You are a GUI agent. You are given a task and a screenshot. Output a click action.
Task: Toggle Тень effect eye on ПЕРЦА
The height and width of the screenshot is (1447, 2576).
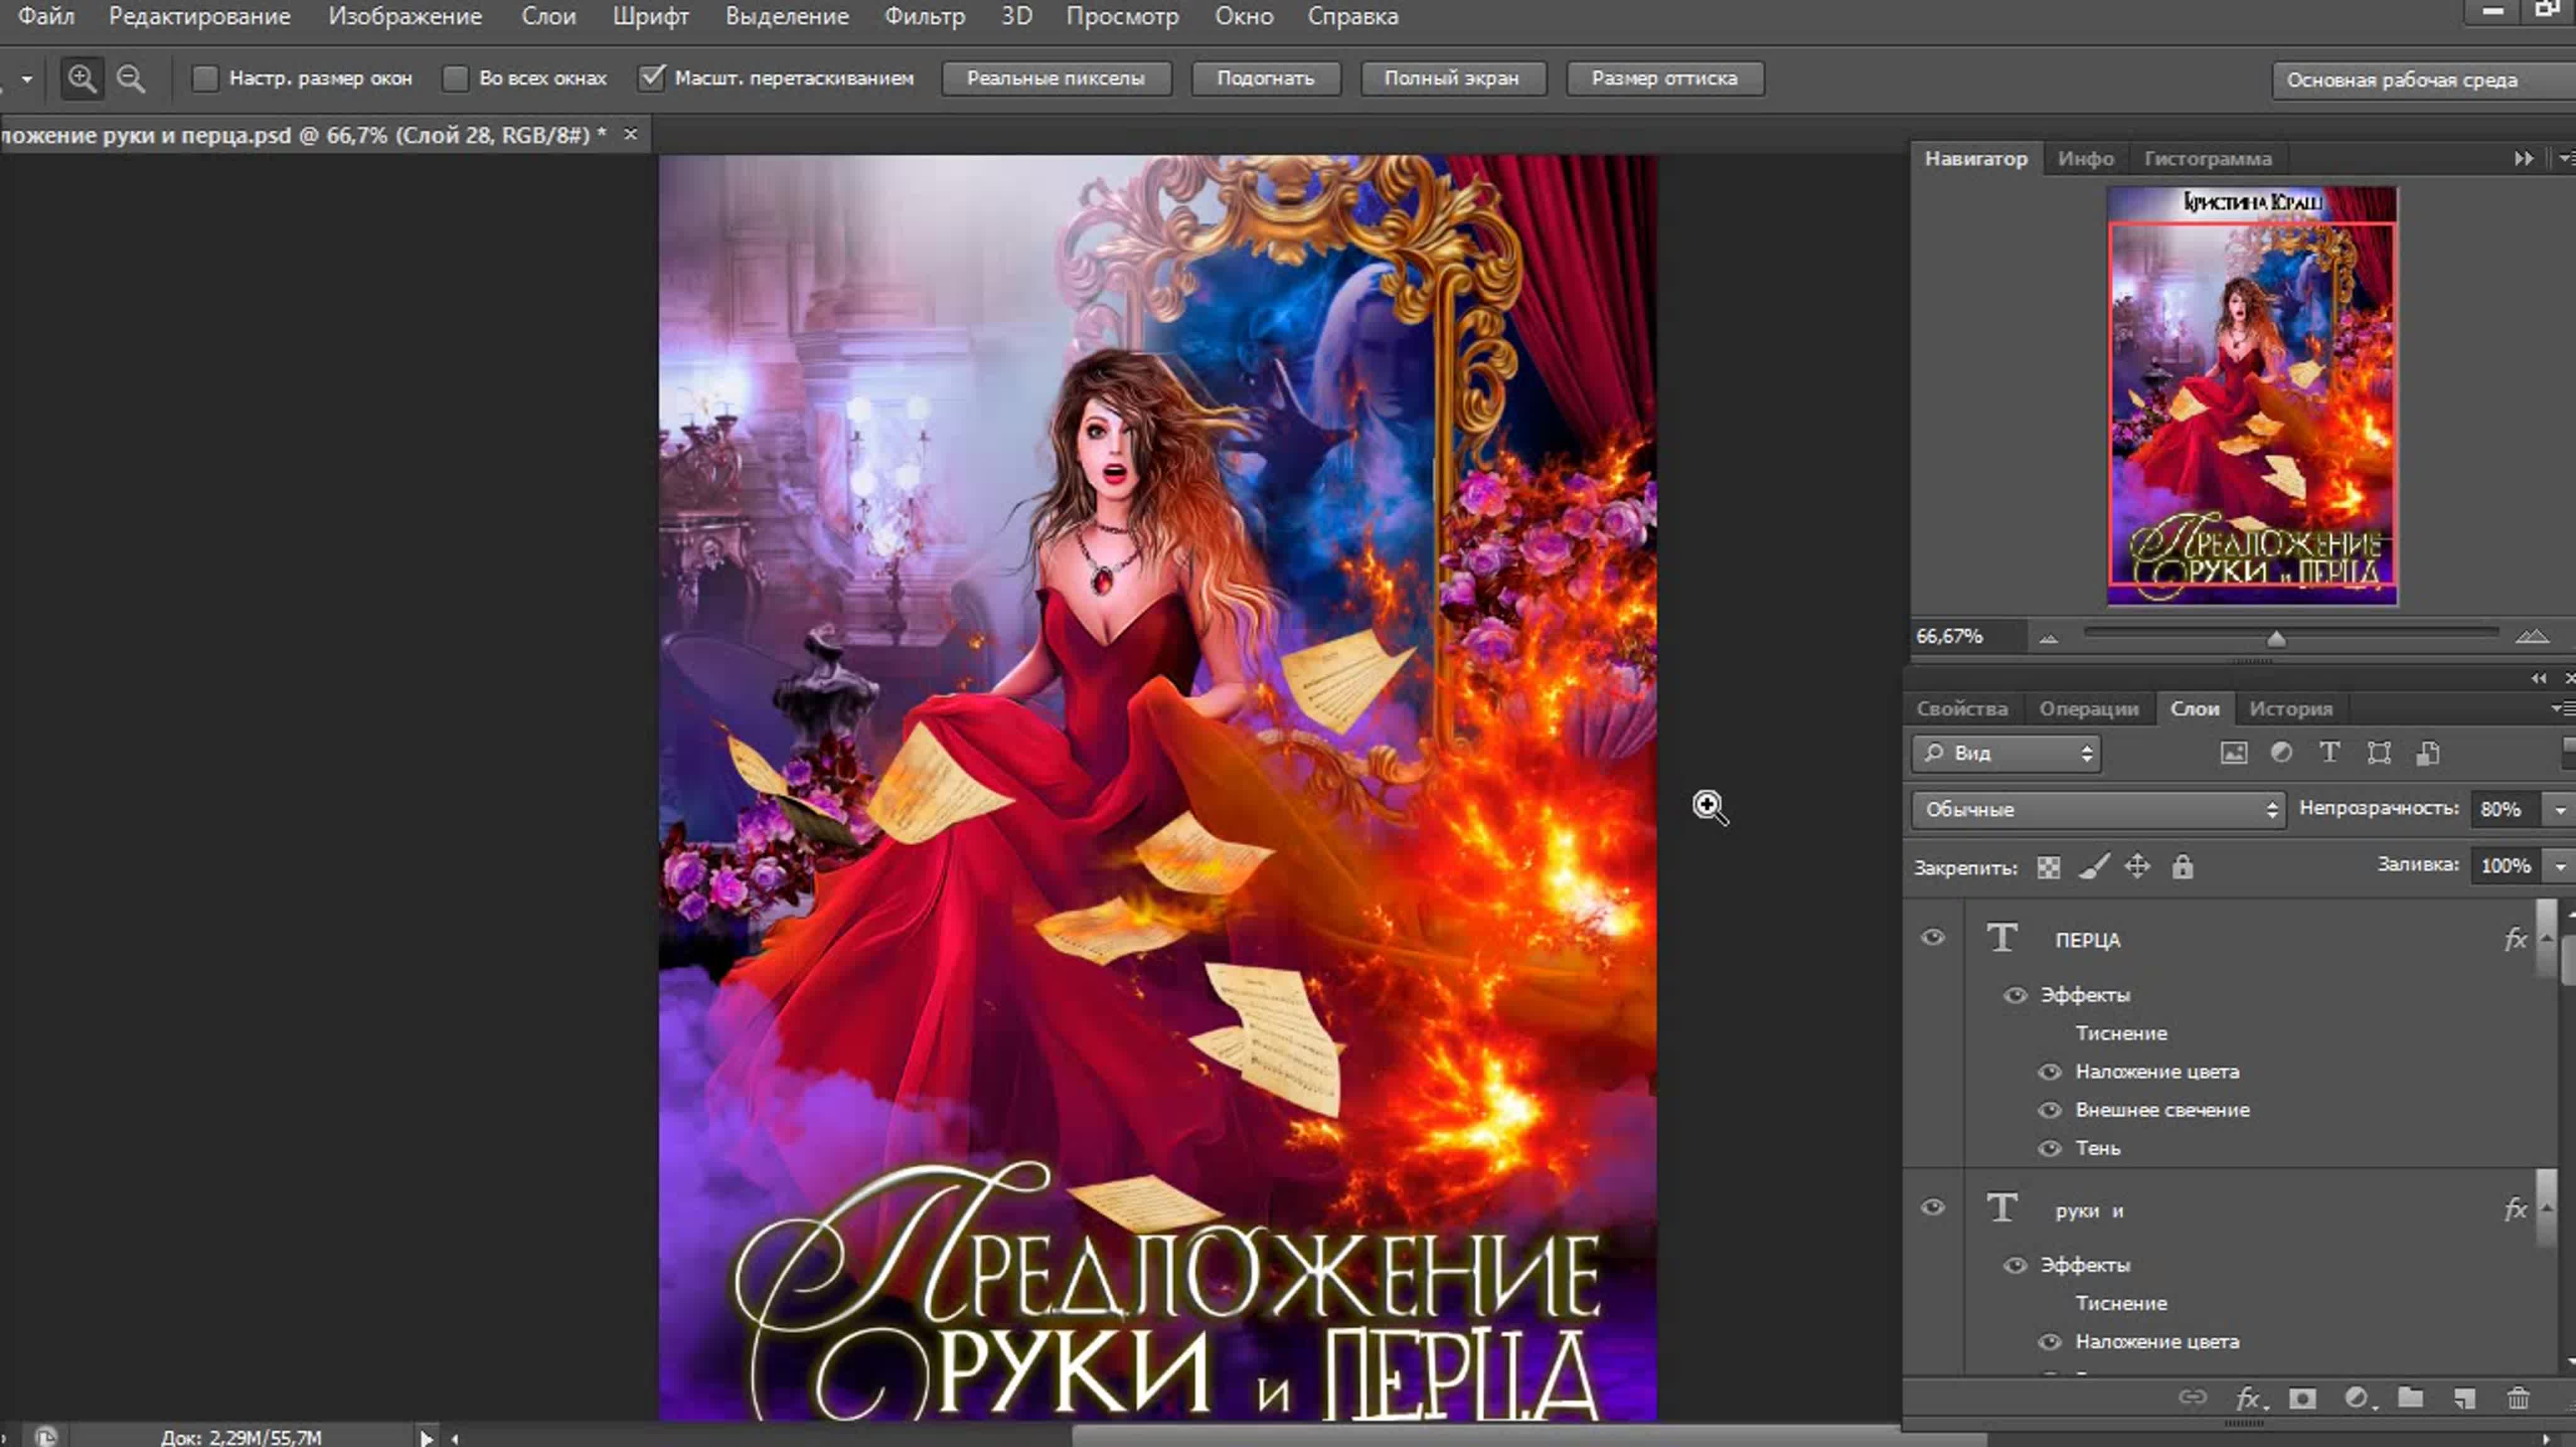pyautogui.click(x=2049, y=1148)
